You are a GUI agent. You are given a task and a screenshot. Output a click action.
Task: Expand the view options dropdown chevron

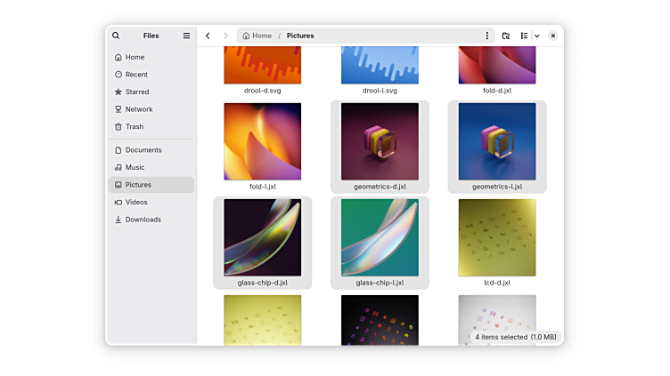[536, 36]
